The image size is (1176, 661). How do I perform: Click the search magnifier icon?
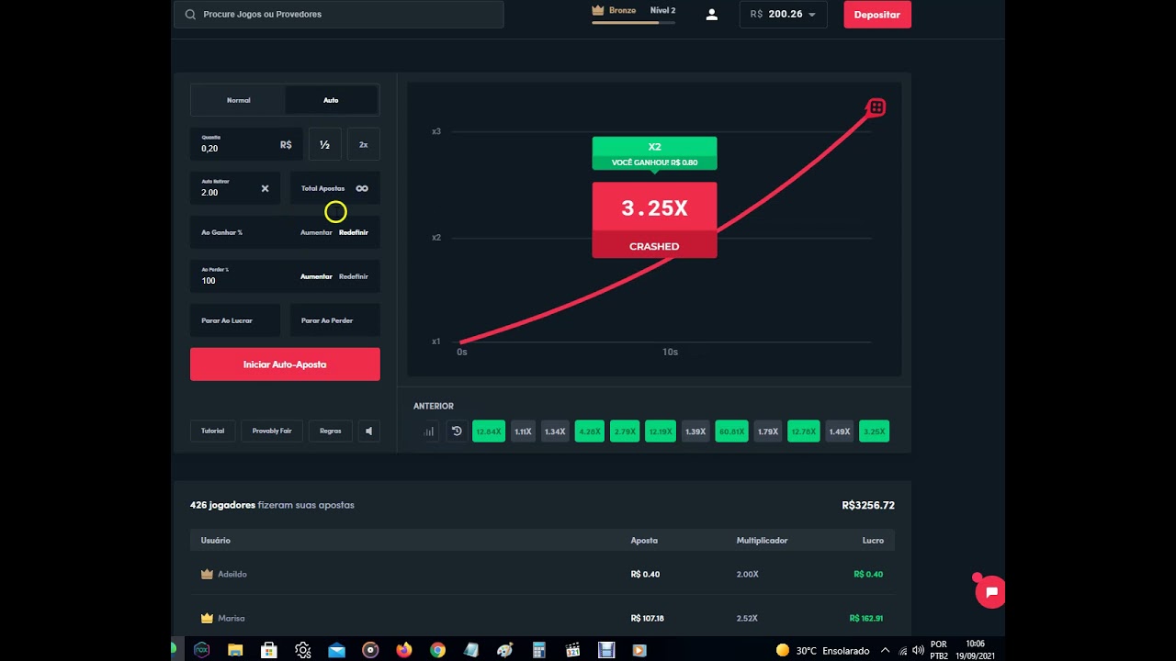(190, 15)
